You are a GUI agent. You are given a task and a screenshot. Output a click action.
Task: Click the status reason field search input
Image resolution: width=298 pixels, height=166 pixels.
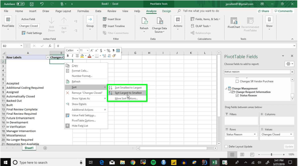point(257,72)
